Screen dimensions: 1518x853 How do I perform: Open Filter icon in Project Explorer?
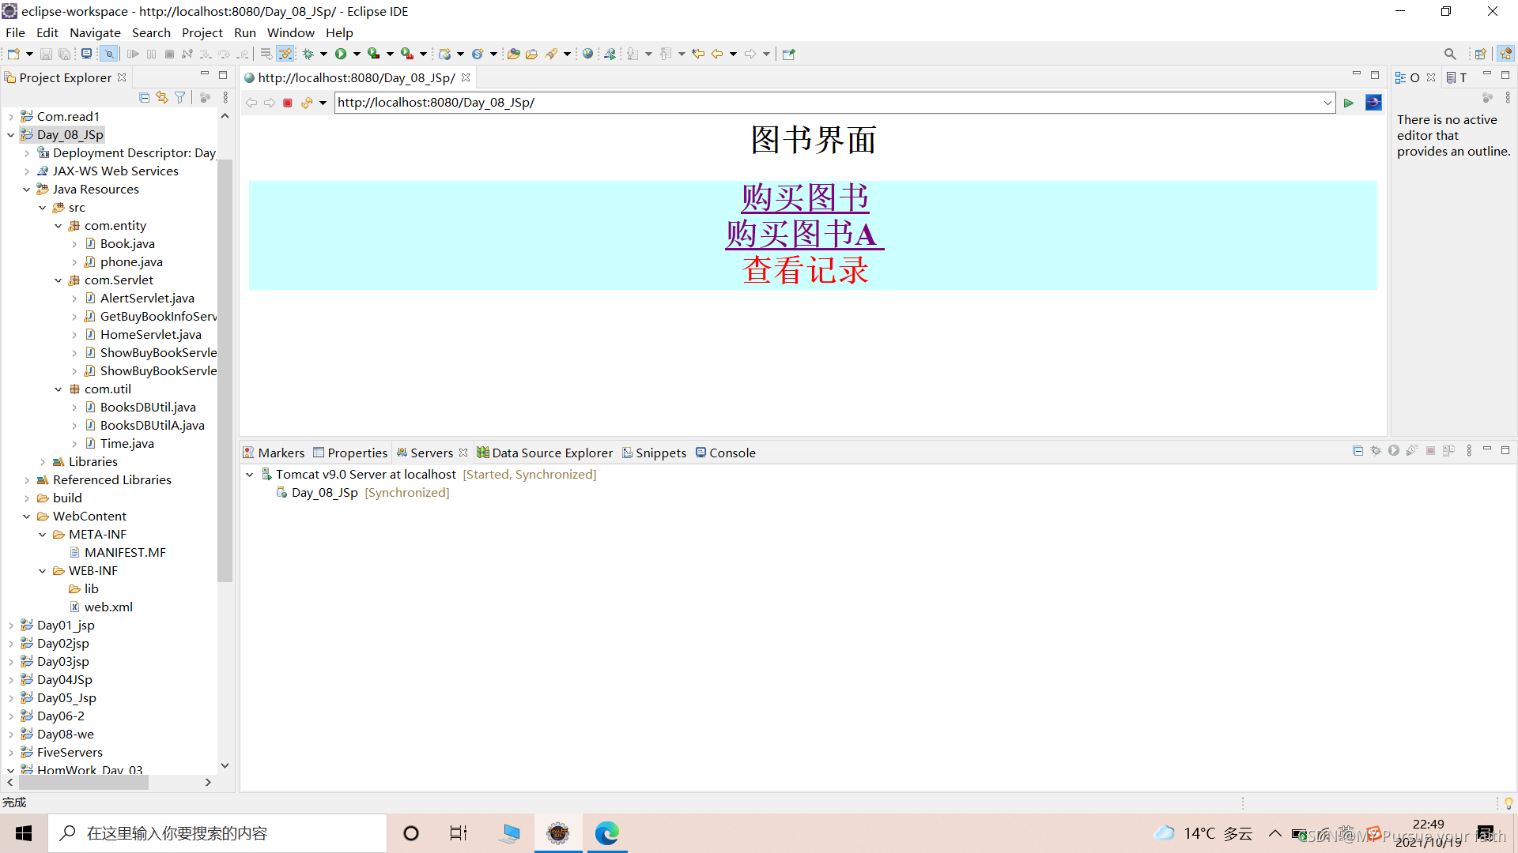180,97
